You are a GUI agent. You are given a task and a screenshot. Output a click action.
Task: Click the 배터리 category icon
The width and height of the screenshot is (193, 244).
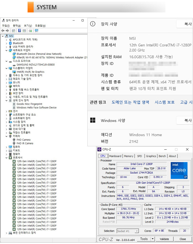(x=10, y=86)
